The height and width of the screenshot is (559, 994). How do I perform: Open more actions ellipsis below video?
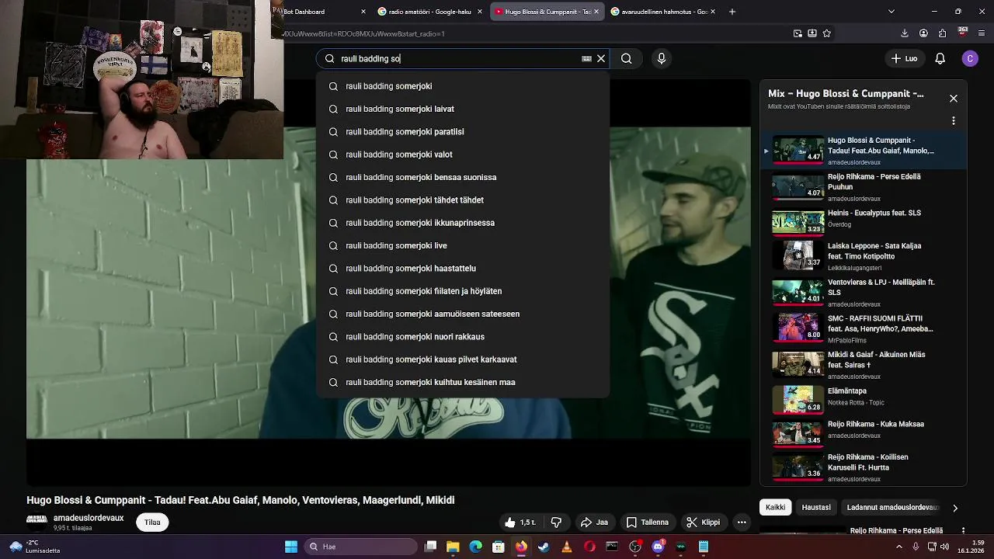click(742, 523)
